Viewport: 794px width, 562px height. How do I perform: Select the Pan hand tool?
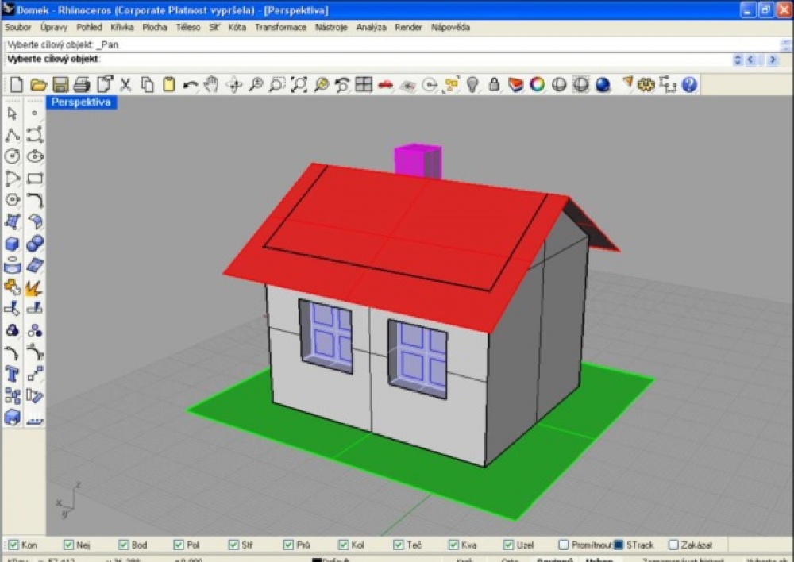click(x=212, y=84)
